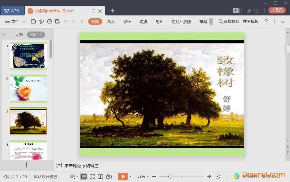The image size is (290, 182).
Task: Click the presenter tools icon in status bar
Action: [x=109, y=177]
